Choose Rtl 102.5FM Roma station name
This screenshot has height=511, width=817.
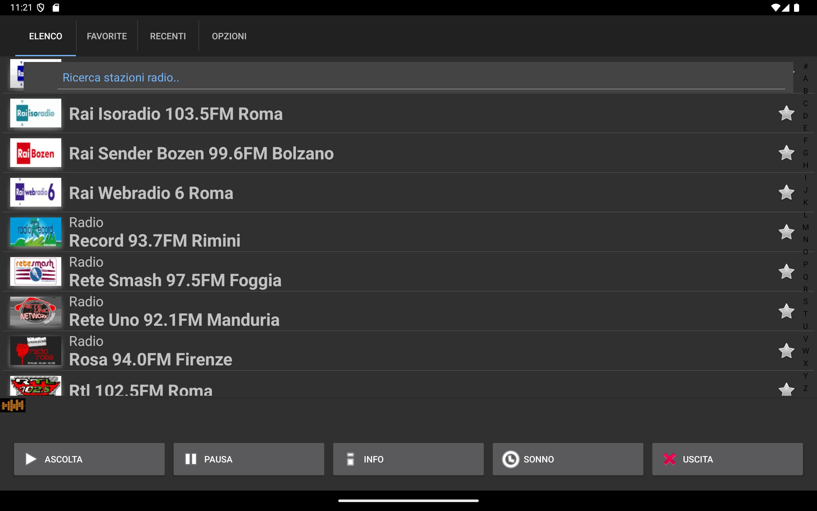(x=141, y=390)
